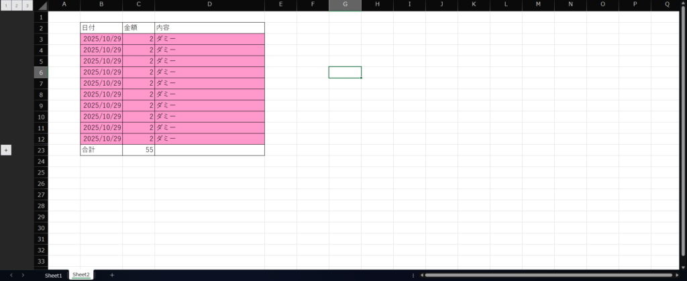Image resolution: width=687 pixels, height=281 pixels.
Task: Switch to the Sheet1 tab
Action: (53, 275)
